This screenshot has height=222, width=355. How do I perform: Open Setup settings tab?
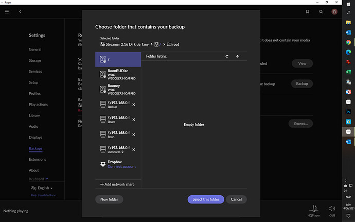point(33,82)
